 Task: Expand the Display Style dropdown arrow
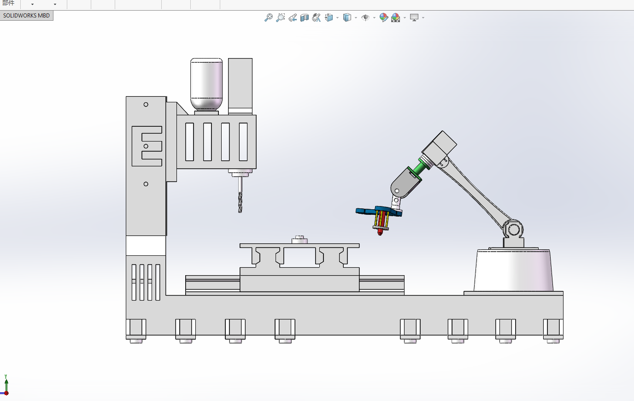[x=356, y=18]
